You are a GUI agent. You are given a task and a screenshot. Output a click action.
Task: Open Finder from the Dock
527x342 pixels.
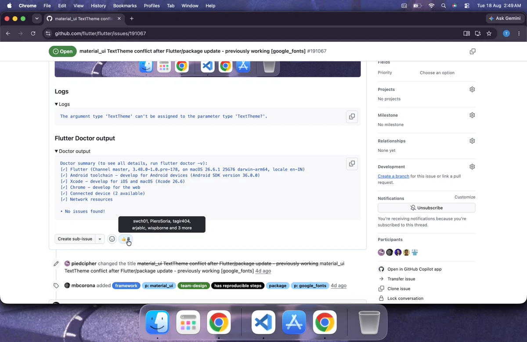(x=157, y=323)
